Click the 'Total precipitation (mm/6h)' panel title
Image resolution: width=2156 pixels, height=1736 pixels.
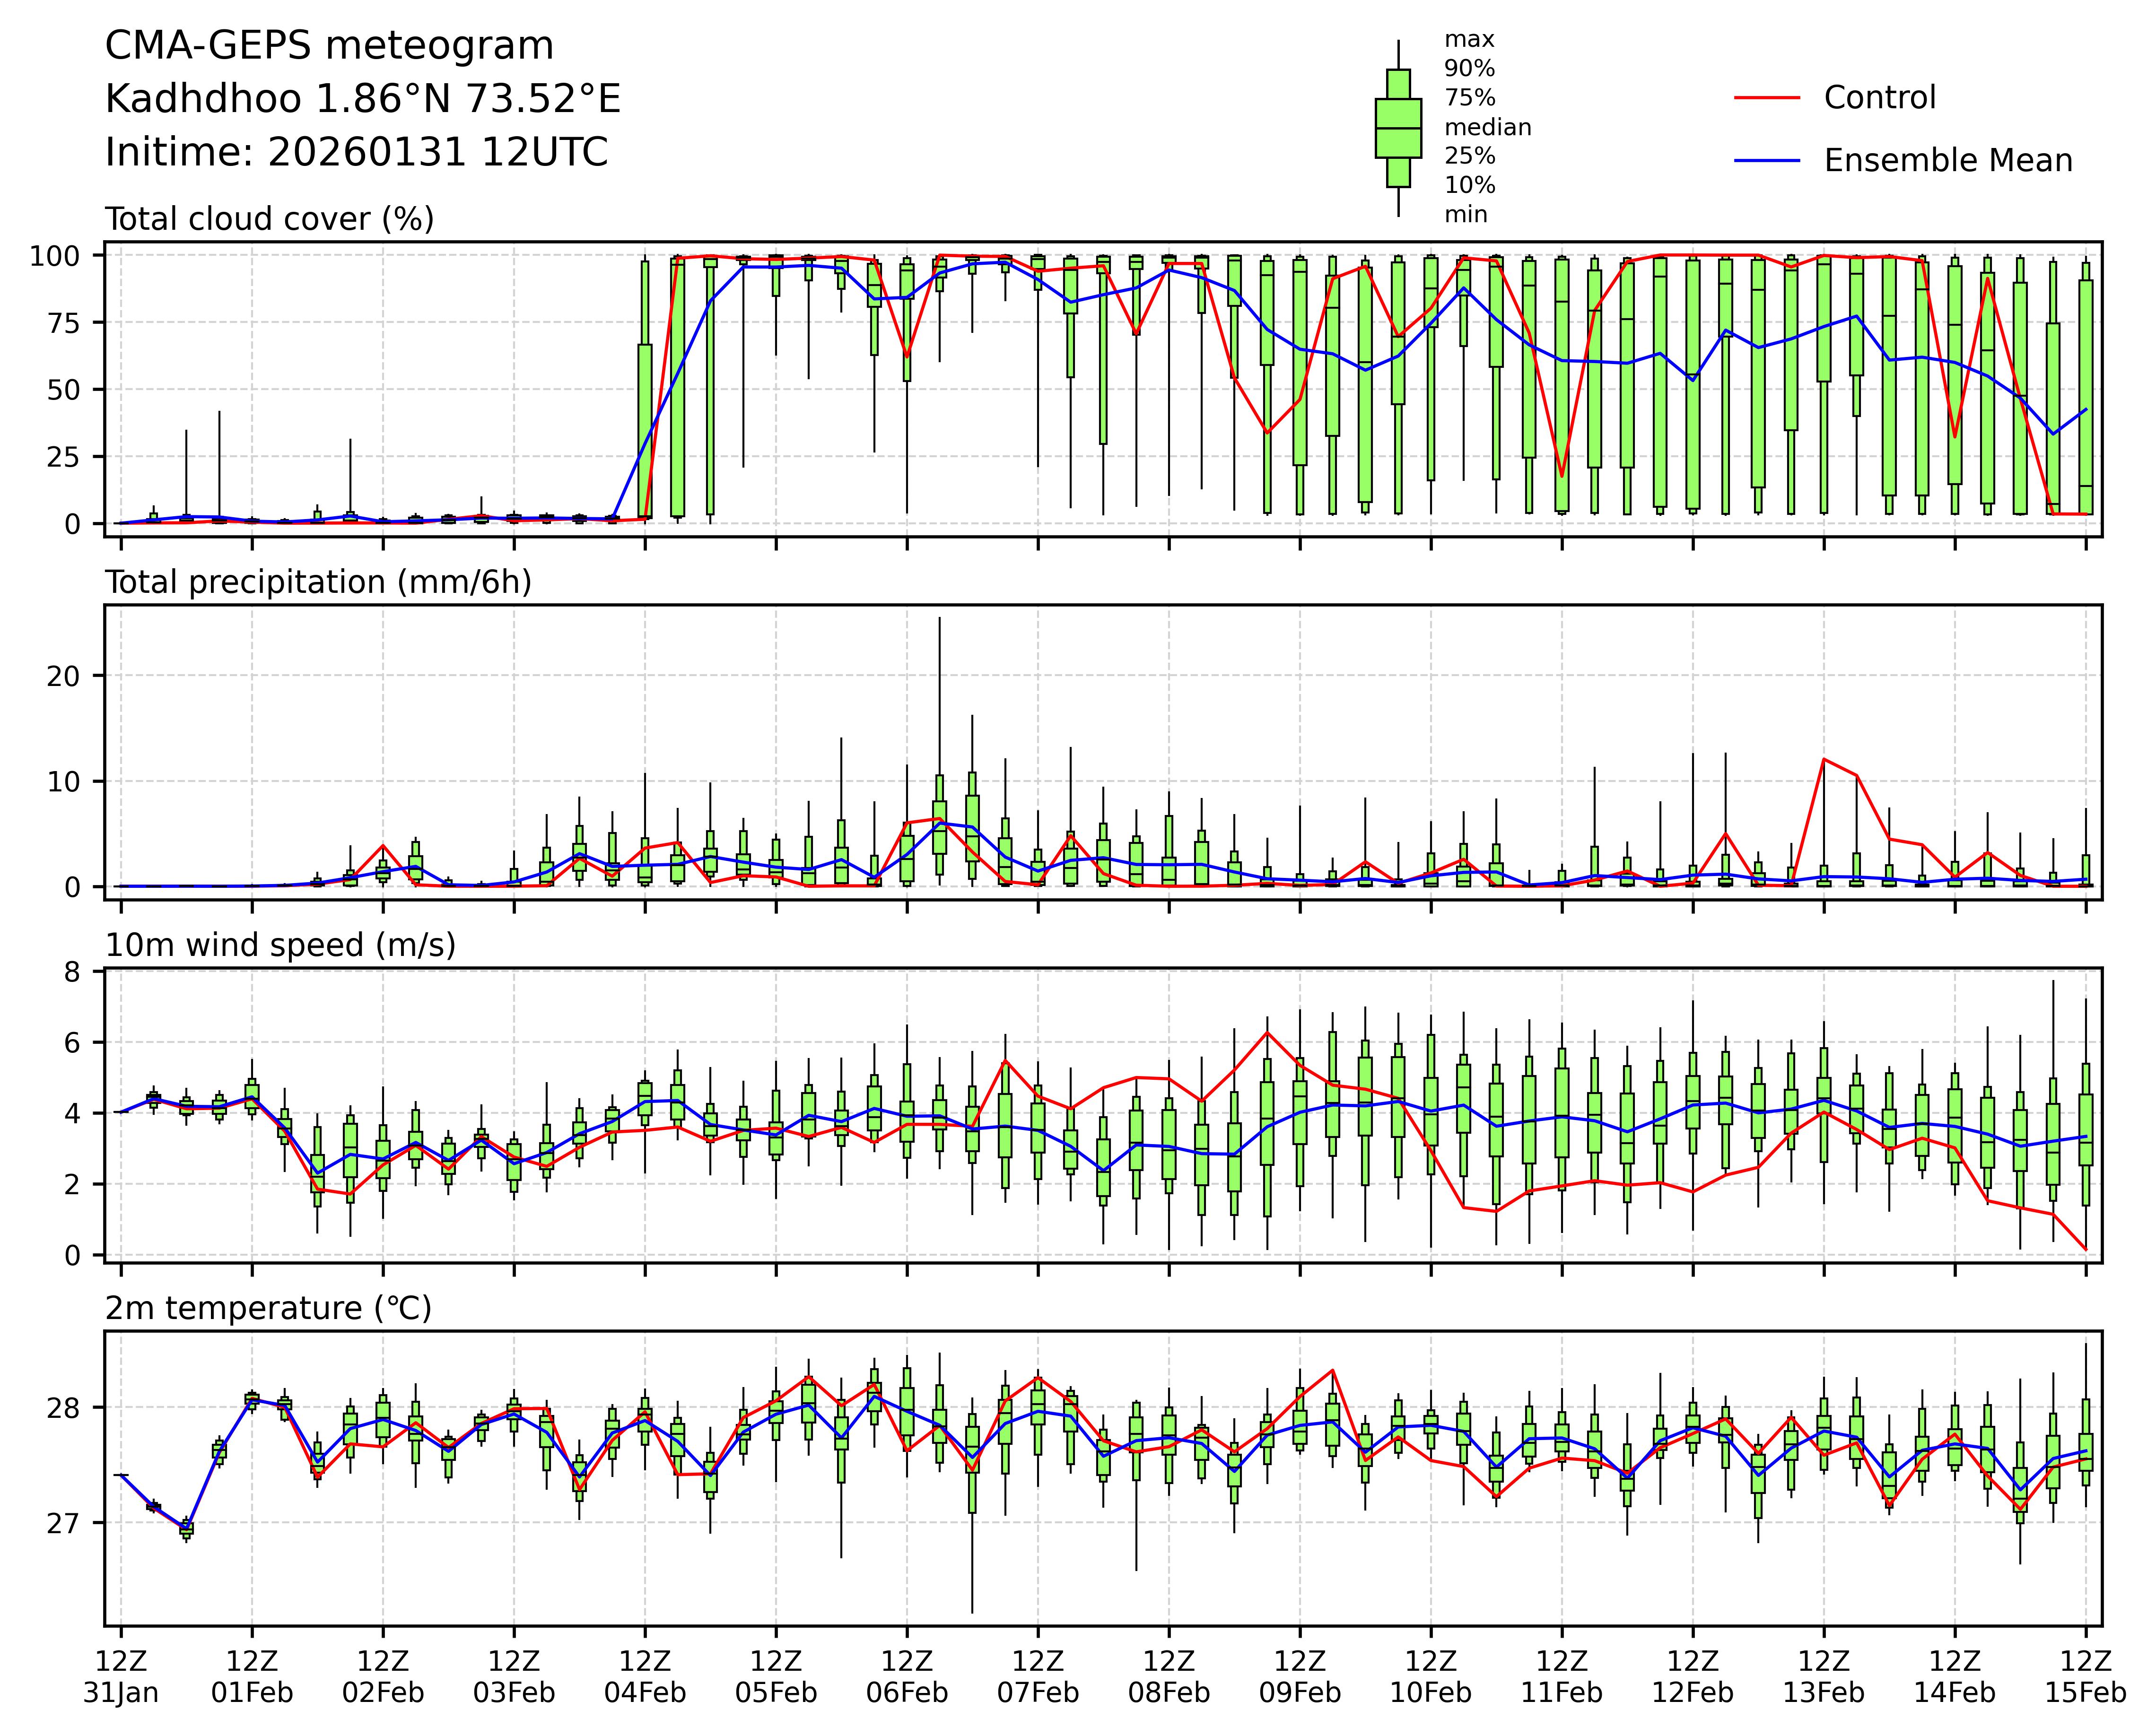click(x=318, y=582)
